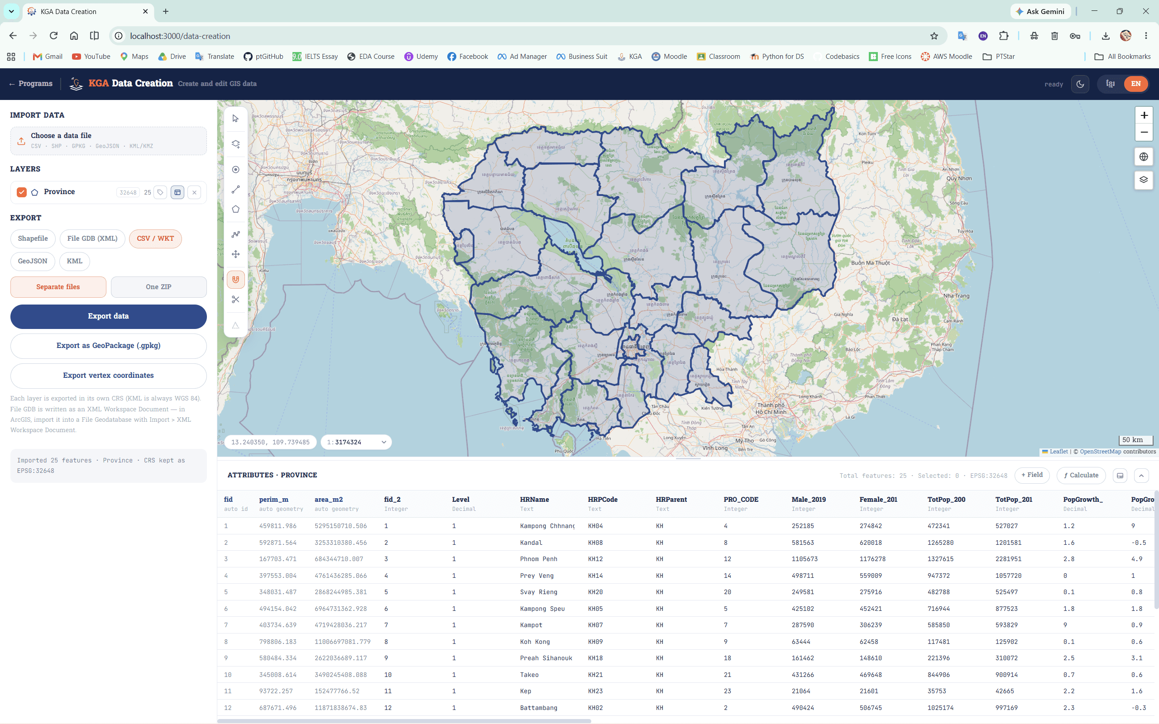
Task: Click Export vertex coordinates
Action: (108, 376)
